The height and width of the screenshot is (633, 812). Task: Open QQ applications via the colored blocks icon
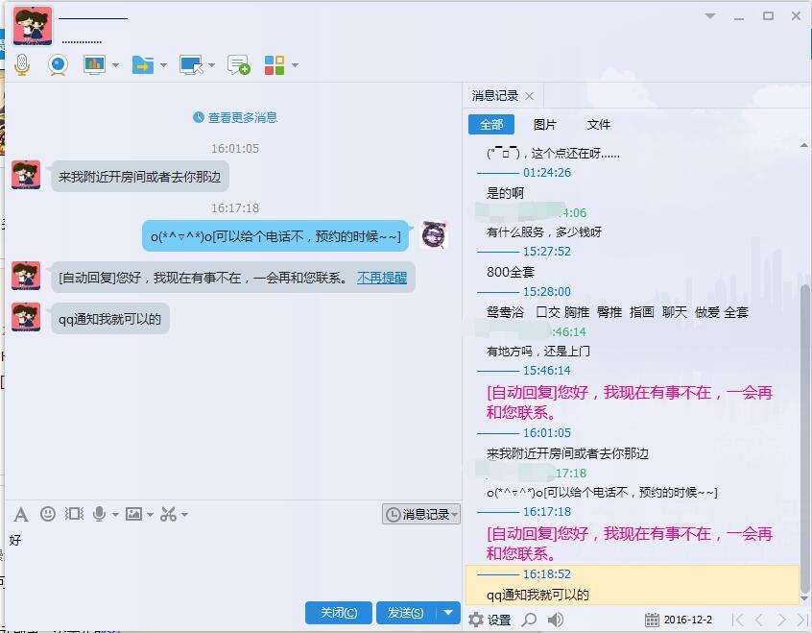click(276, 63)
